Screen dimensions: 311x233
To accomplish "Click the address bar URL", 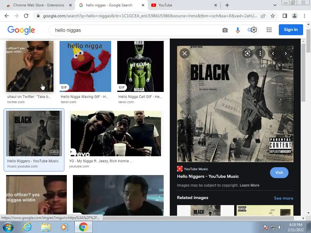I will [150, 16].
